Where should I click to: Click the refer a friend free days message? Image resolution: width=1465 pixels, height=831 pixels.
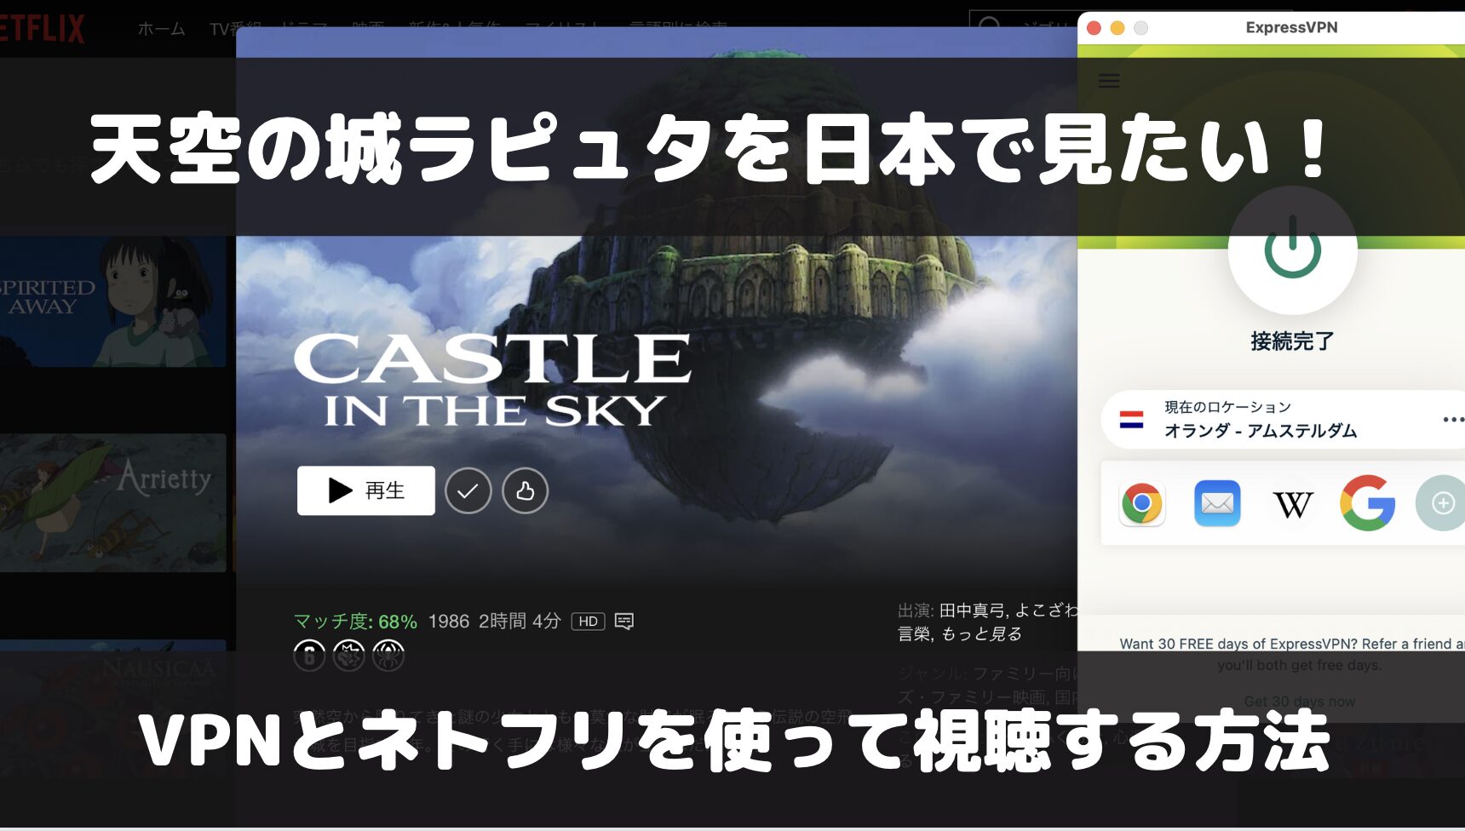(x=1292, y=654)
